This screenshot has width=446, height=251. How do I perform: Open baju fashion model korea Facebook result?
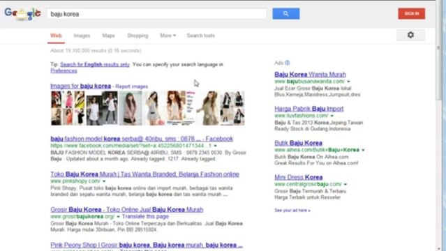pos(142,139)
